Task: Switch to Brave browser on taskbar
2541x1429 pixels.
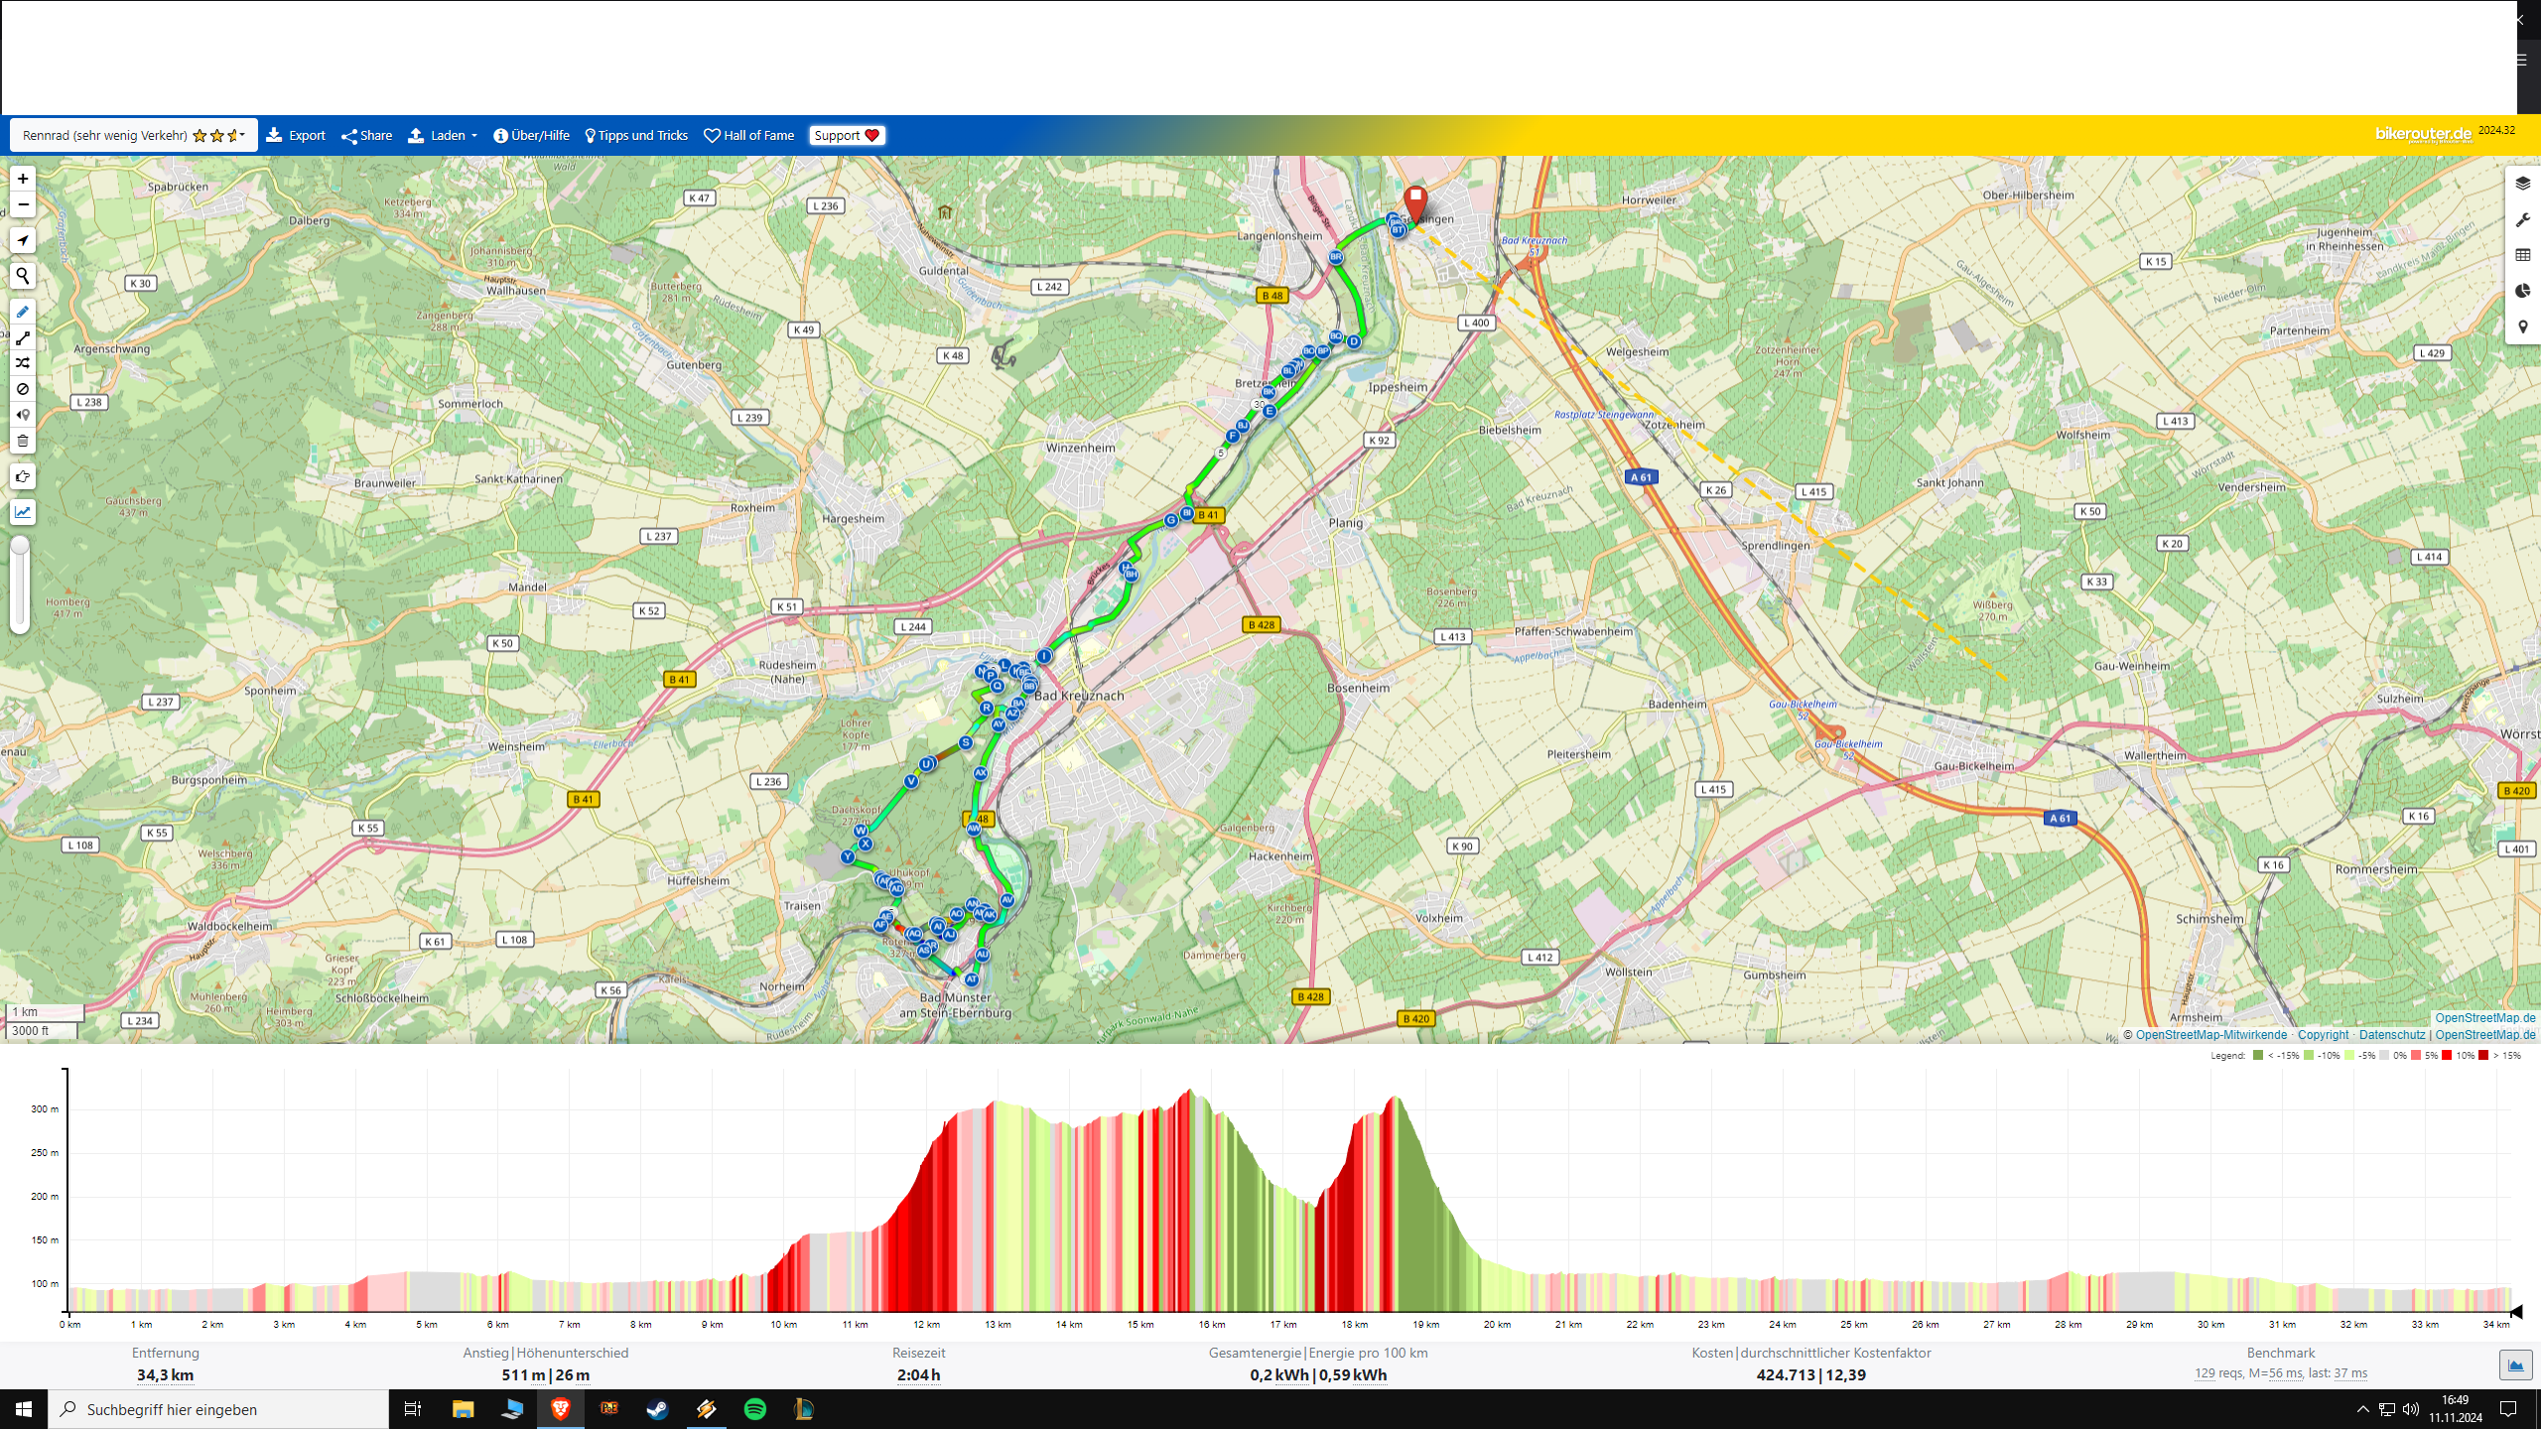Action: click(x=561, y=1409)
